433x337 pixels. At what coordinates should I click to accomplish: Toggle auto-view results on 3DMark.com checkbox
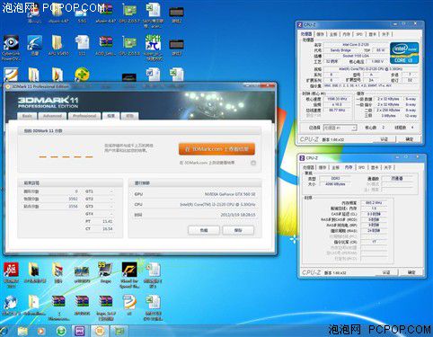(253, 163)
